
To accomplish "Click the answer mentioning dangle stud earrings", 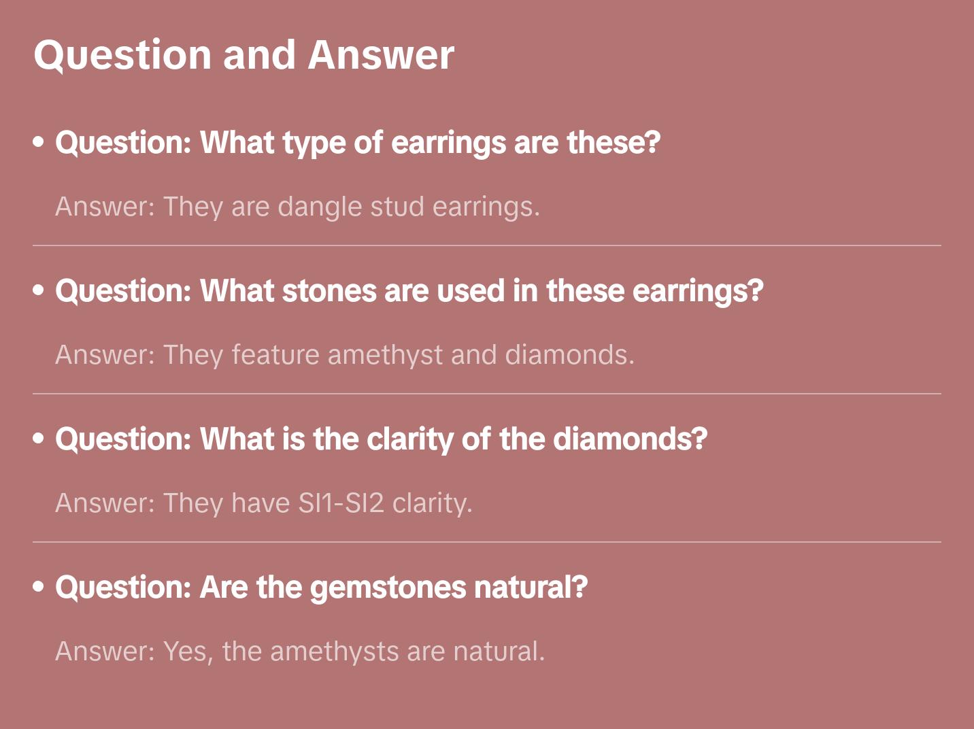I will [x=297, y=207].
